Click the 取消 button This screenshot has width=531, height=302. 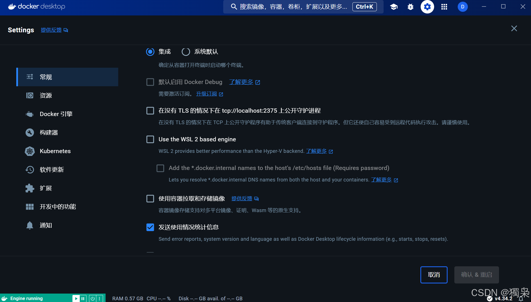[434, 275]
